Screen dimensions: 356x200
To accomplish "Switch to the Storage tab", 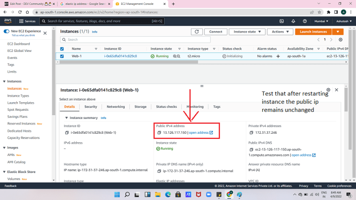I will pyautogui.click(x=140, y=107).
